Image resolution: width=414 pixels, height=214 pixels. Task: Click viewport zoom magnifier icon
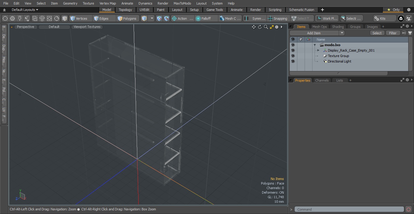pyautogui.click(x=266, y=27)
